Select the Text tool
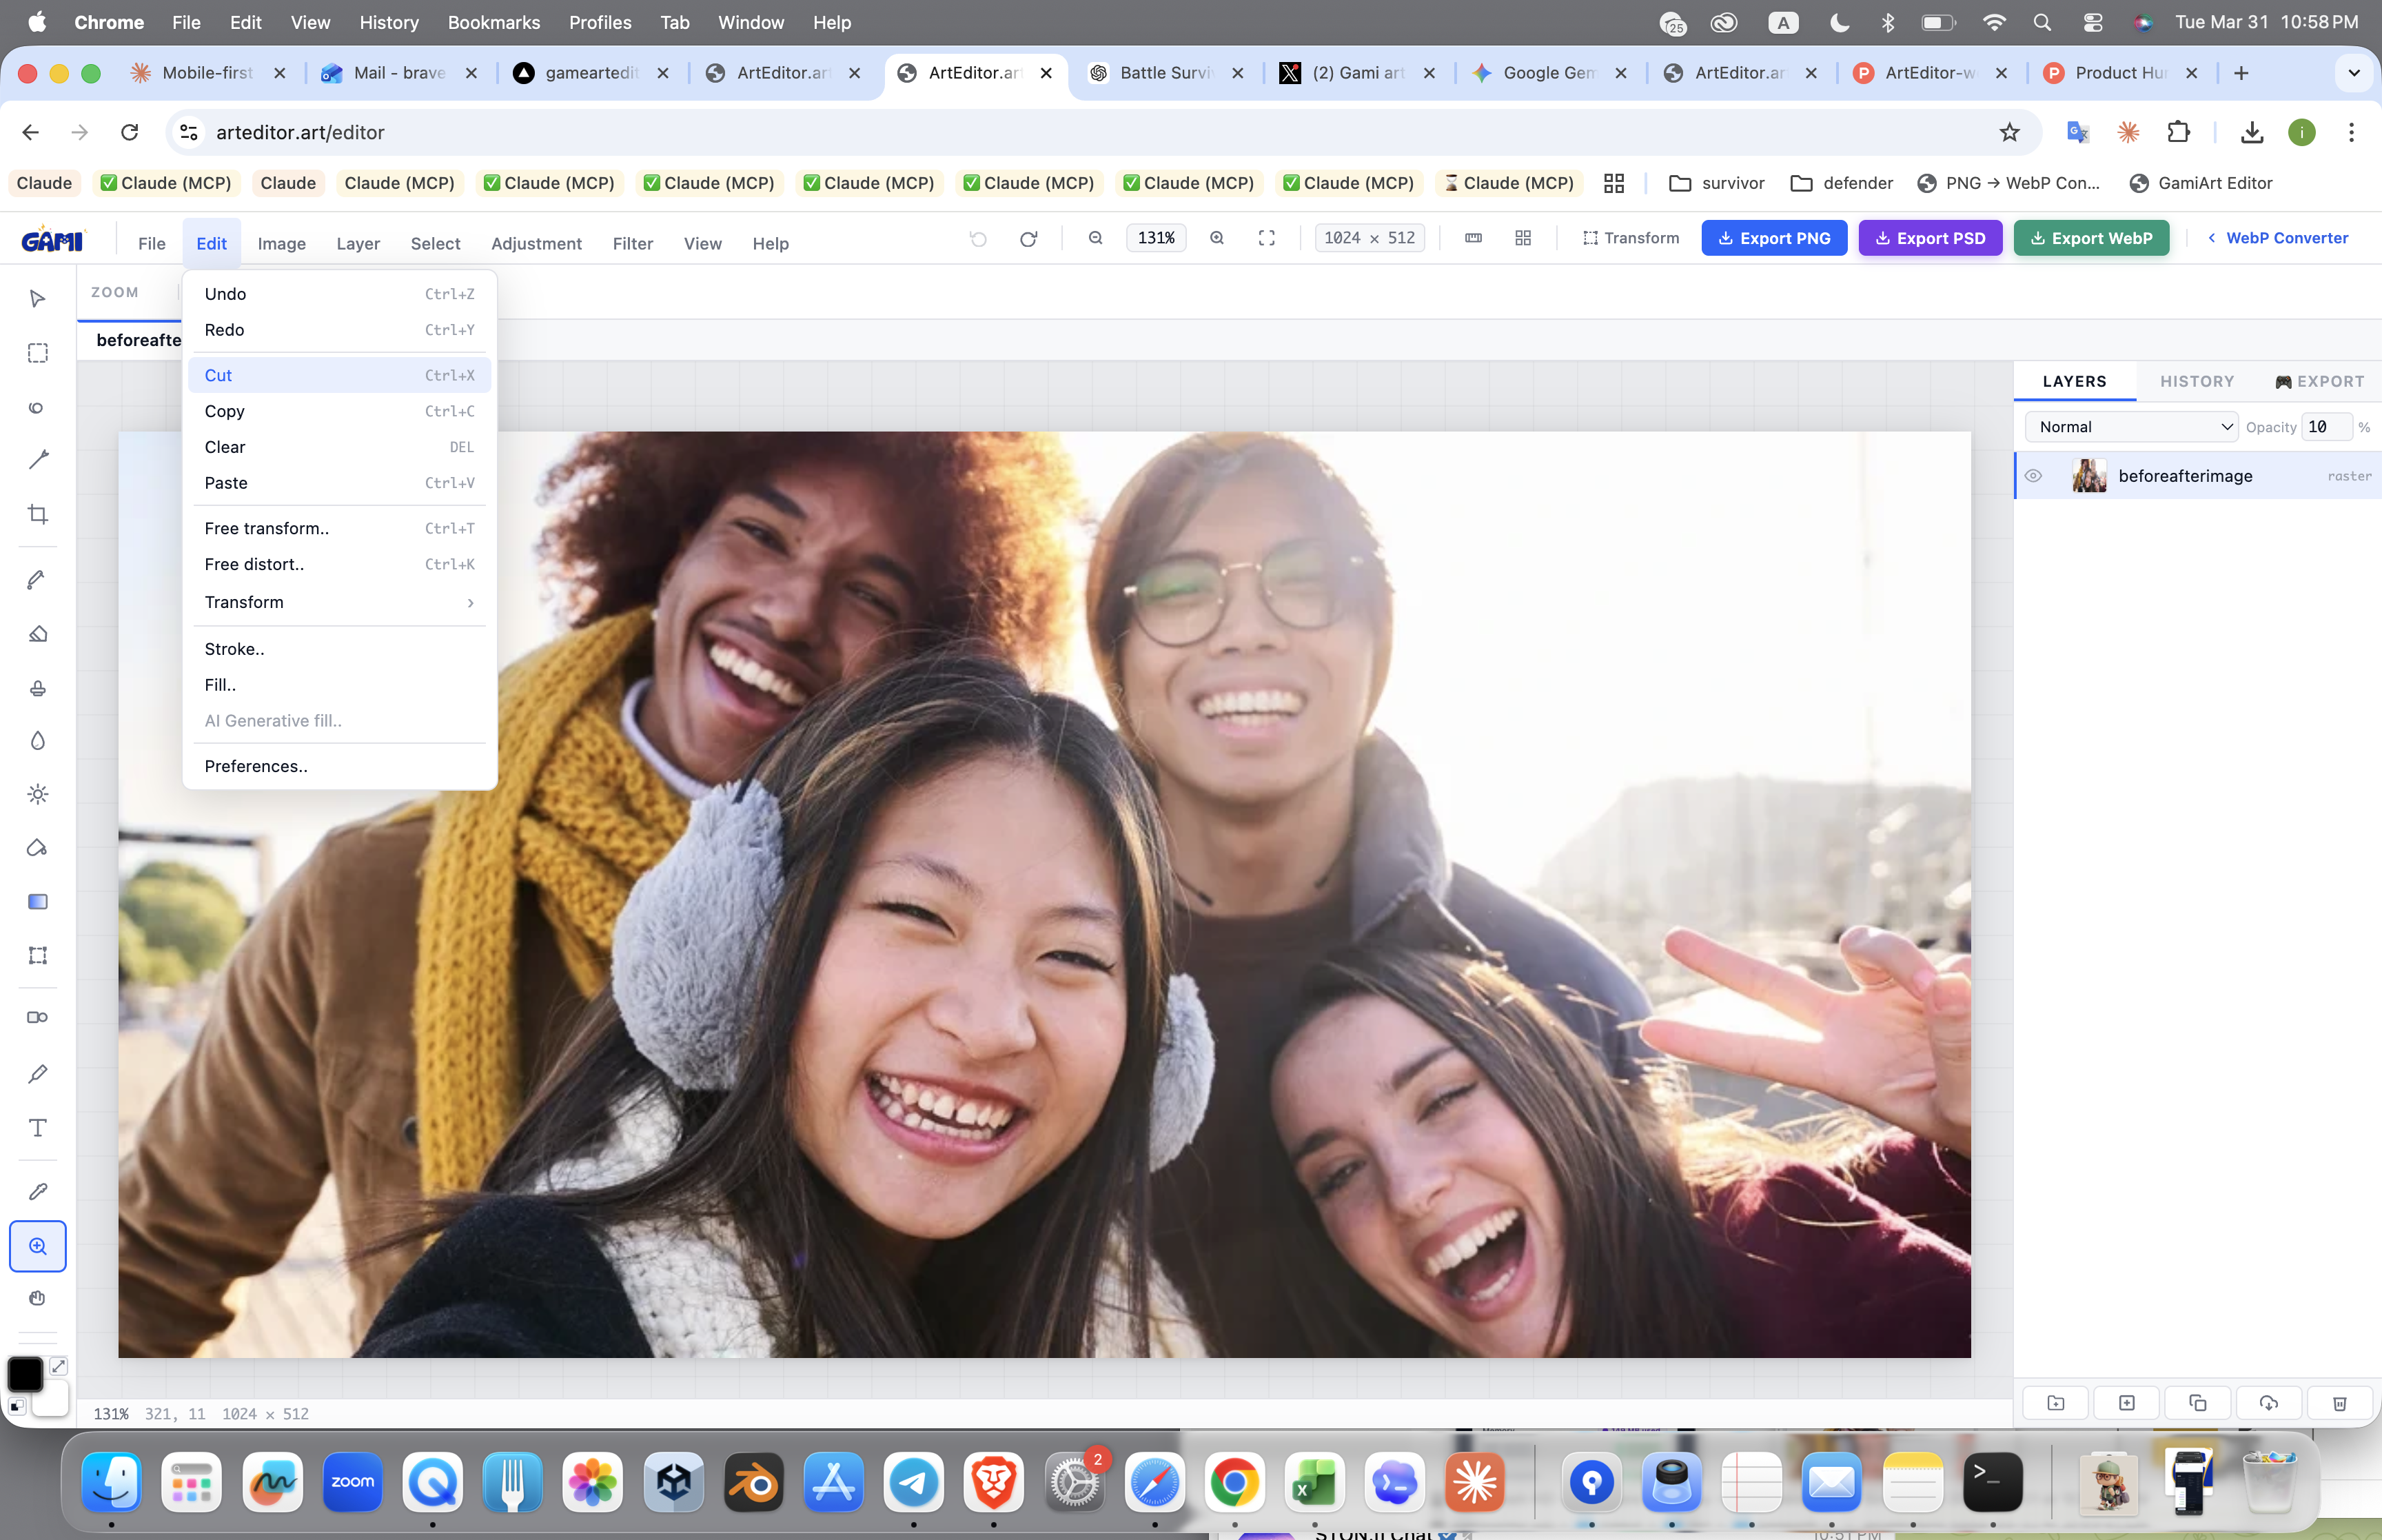This screenshot has width=2382, height=1540. click(37, 1128)
